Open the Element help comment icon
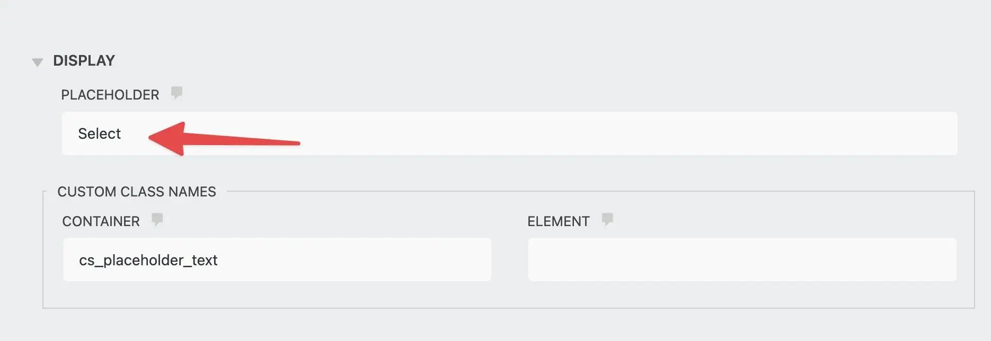 tap(607, 219)
